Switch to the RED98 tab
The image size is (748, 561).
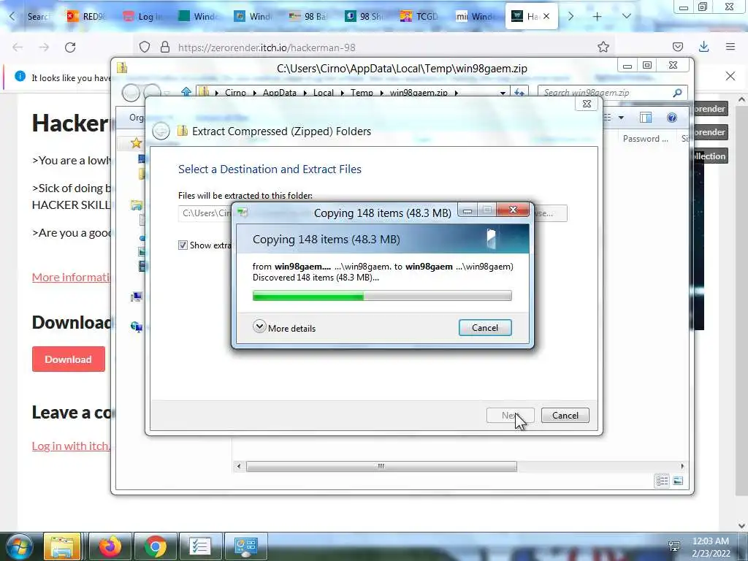[x=86, y=16]
